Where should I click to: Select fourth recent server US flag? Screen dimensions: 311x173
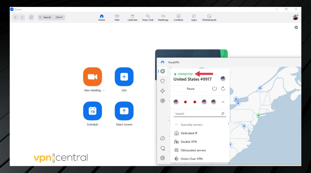[x=204, y=102]
